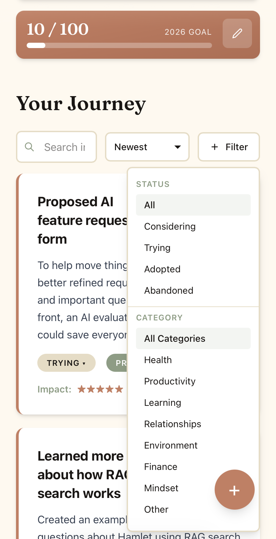The width and height of the screenshot is (276, 539).
Task: Click the pencil icon to edit the 2026 goal
Action: pos(237,33)
